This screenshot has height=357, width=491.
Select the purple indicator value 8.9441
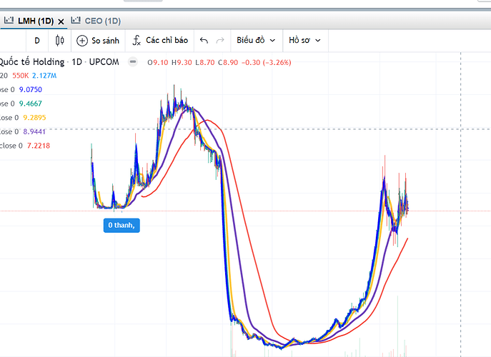coord(34,131)
